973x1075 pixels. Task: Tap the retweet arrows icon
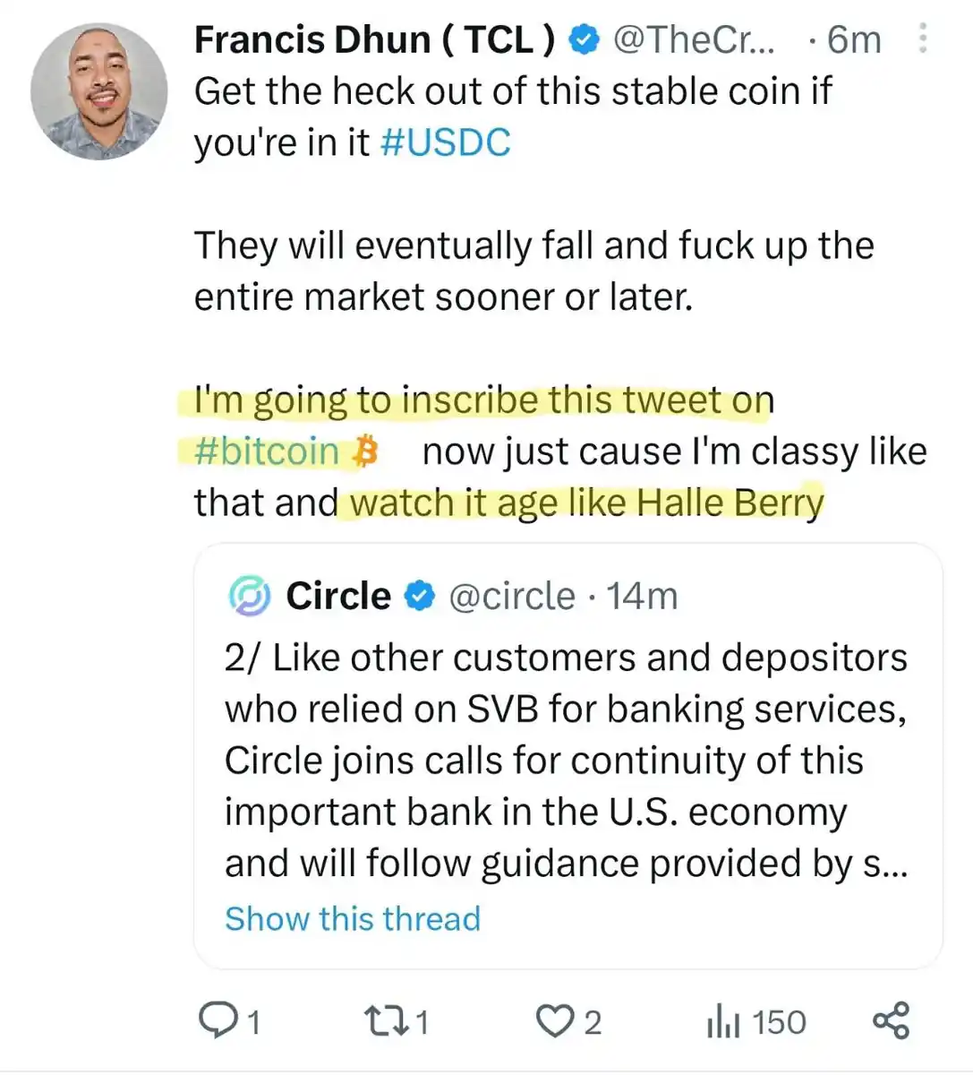(384, 1020)
